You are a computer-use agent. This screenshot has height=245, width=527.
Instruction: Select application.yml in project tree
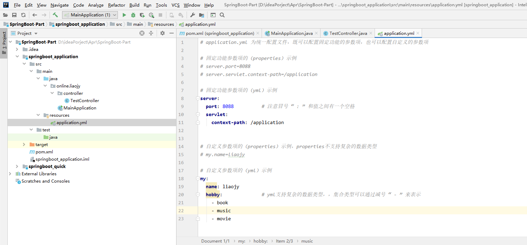click(71, 122)
